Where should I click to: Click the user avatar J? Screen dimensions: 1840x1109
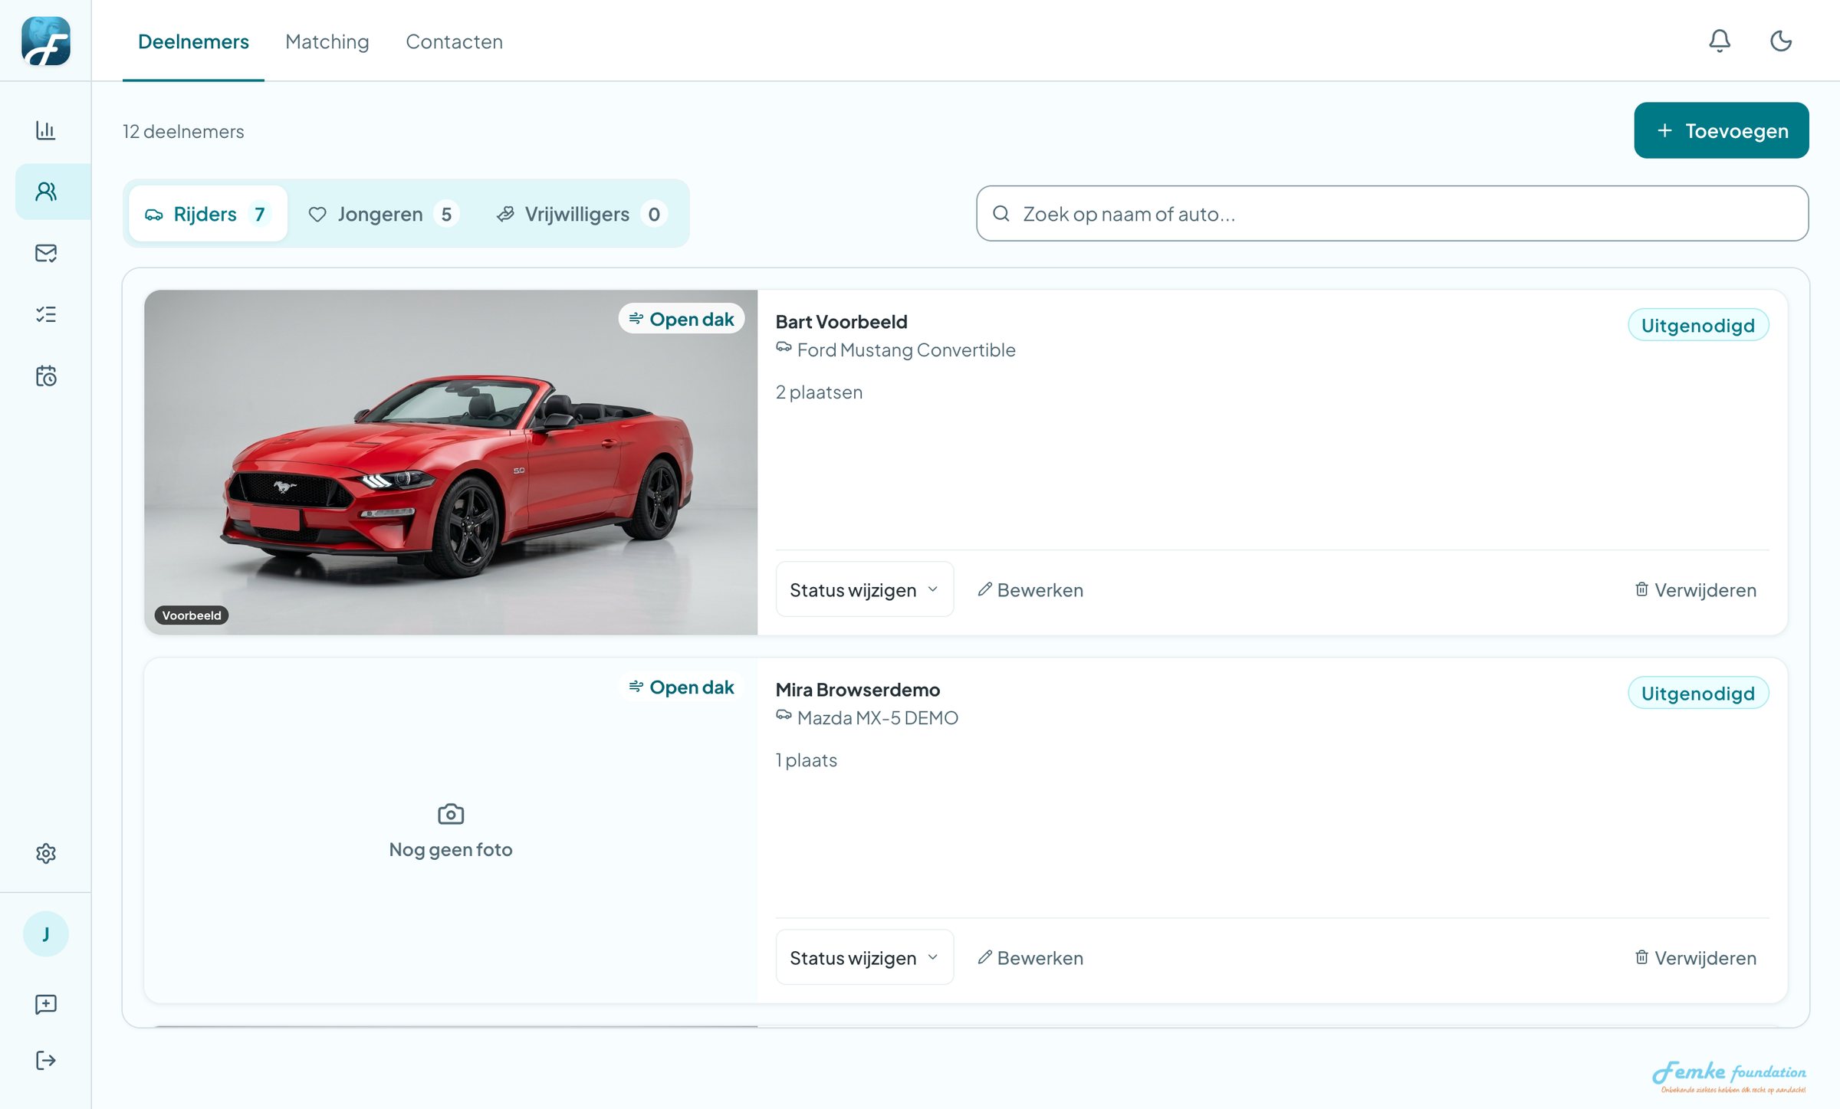tap(46, 933)
